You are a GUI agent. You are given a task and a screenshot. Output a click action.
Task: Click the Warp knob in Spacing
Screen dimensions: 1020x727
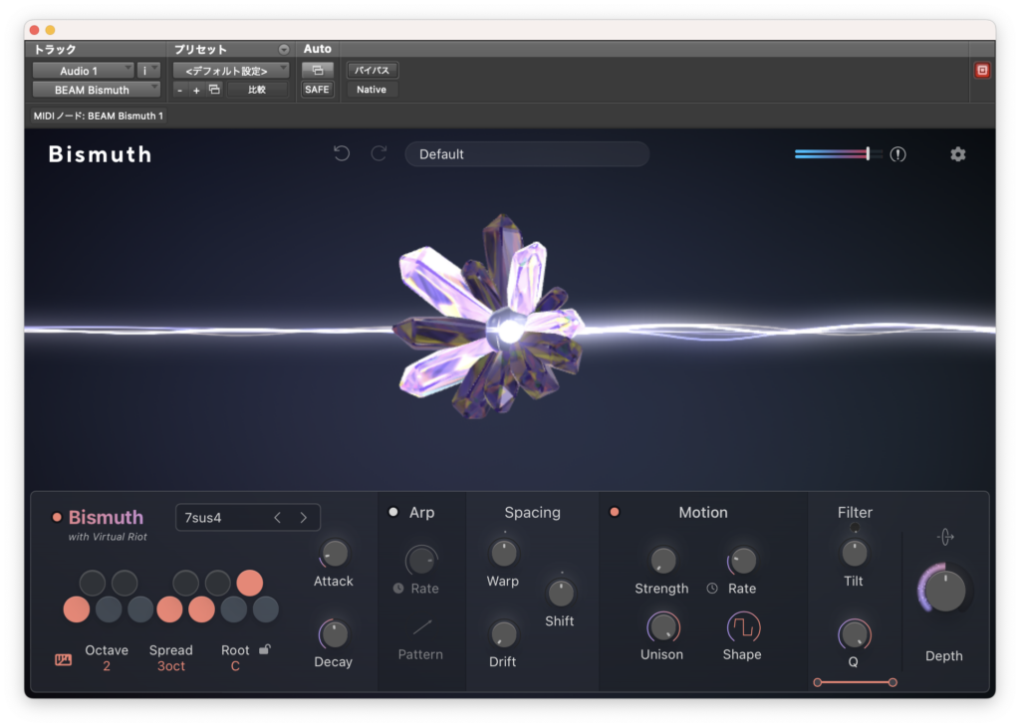pyautogui.click(x=503, y=554)
